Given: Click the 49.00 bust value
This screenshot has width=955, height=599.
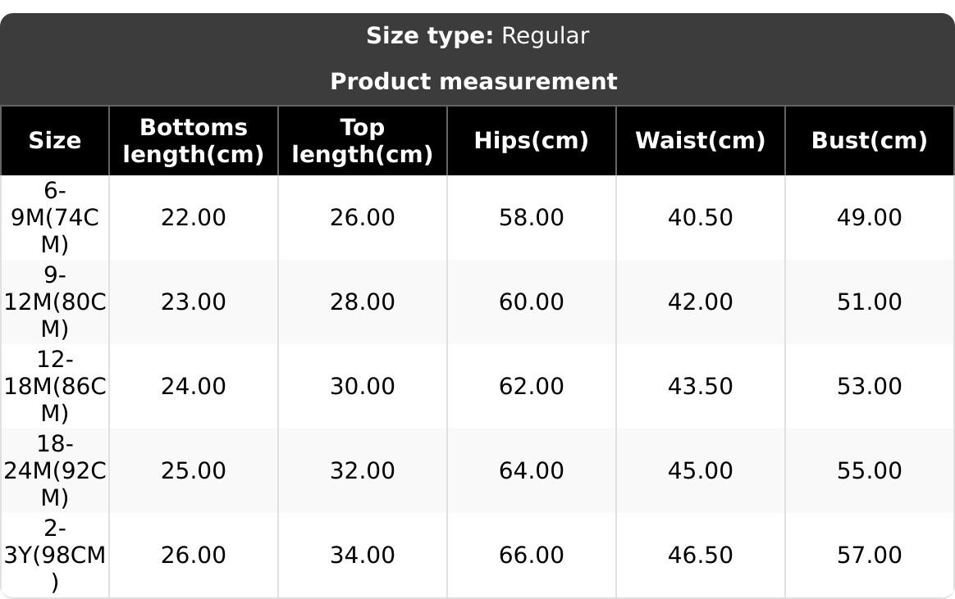Looking at the screenshot, I should coord(870,218).
